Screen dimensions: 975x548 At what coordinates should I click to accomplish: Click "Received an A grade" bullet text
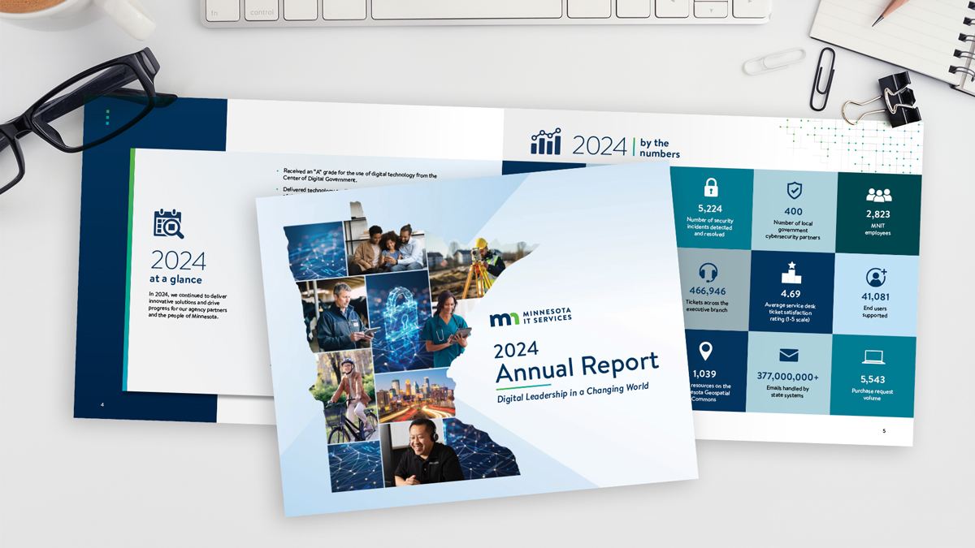click(x=358, y=175)
